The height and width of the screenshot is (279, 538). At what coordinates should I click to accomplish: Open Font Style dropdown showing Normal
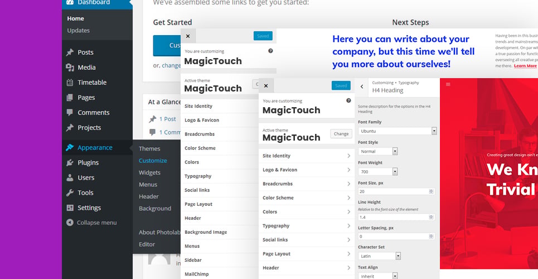(x=378, y=151)
